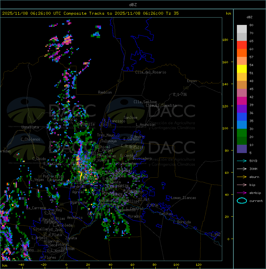
Task: Select the purple 39 dBZ color swatch
Action: tap(242, 109)
